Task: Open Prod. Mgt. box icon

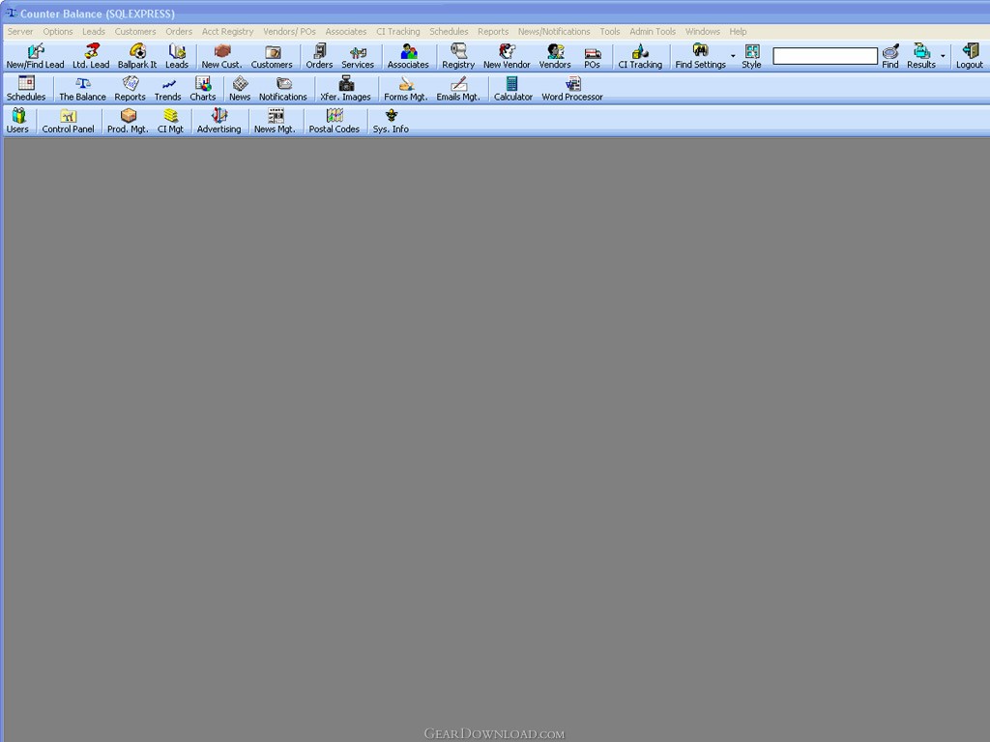Action: coord(129,121)
